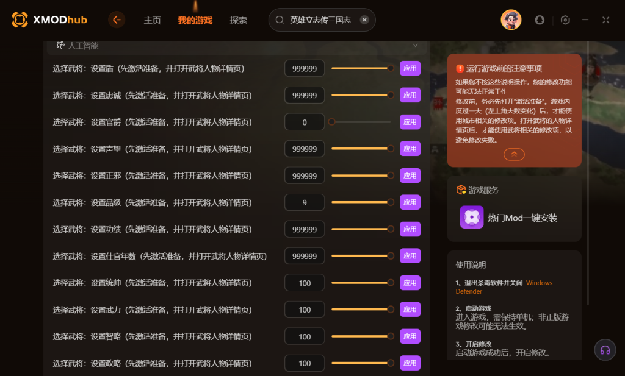Screen dimensions: 625x376
Task: Go back with the orange arrow button
Action: click(x=117, y=20)
